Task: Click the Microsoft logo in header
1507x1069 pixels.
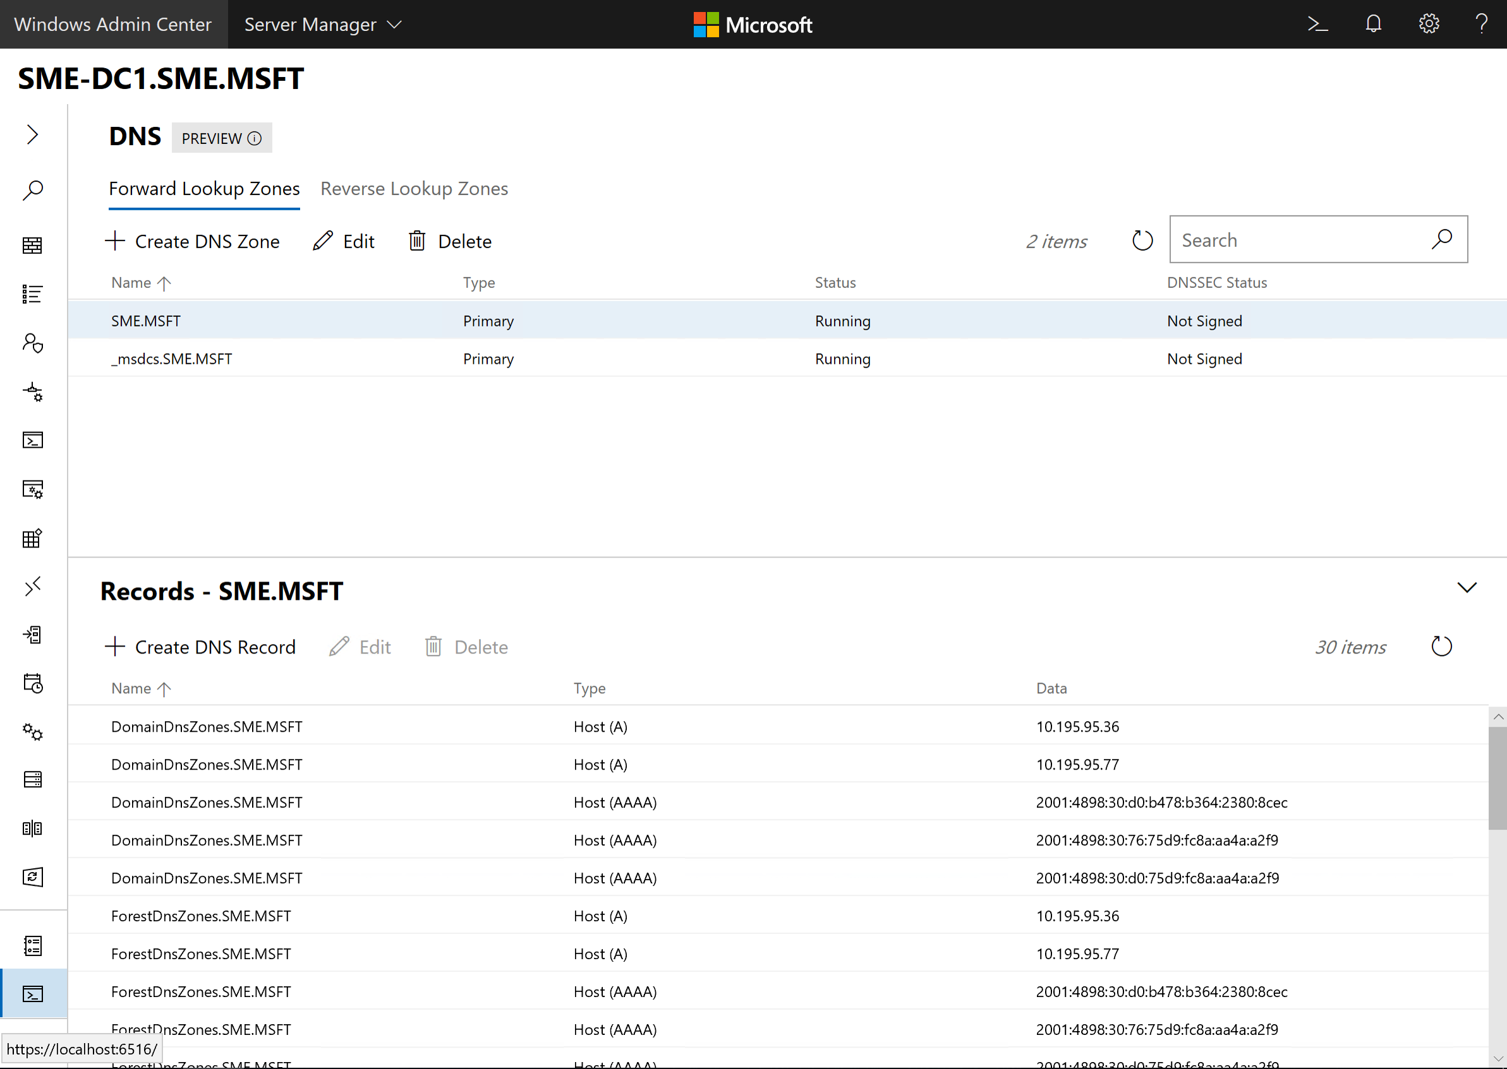Action: (x=753, y=25)
